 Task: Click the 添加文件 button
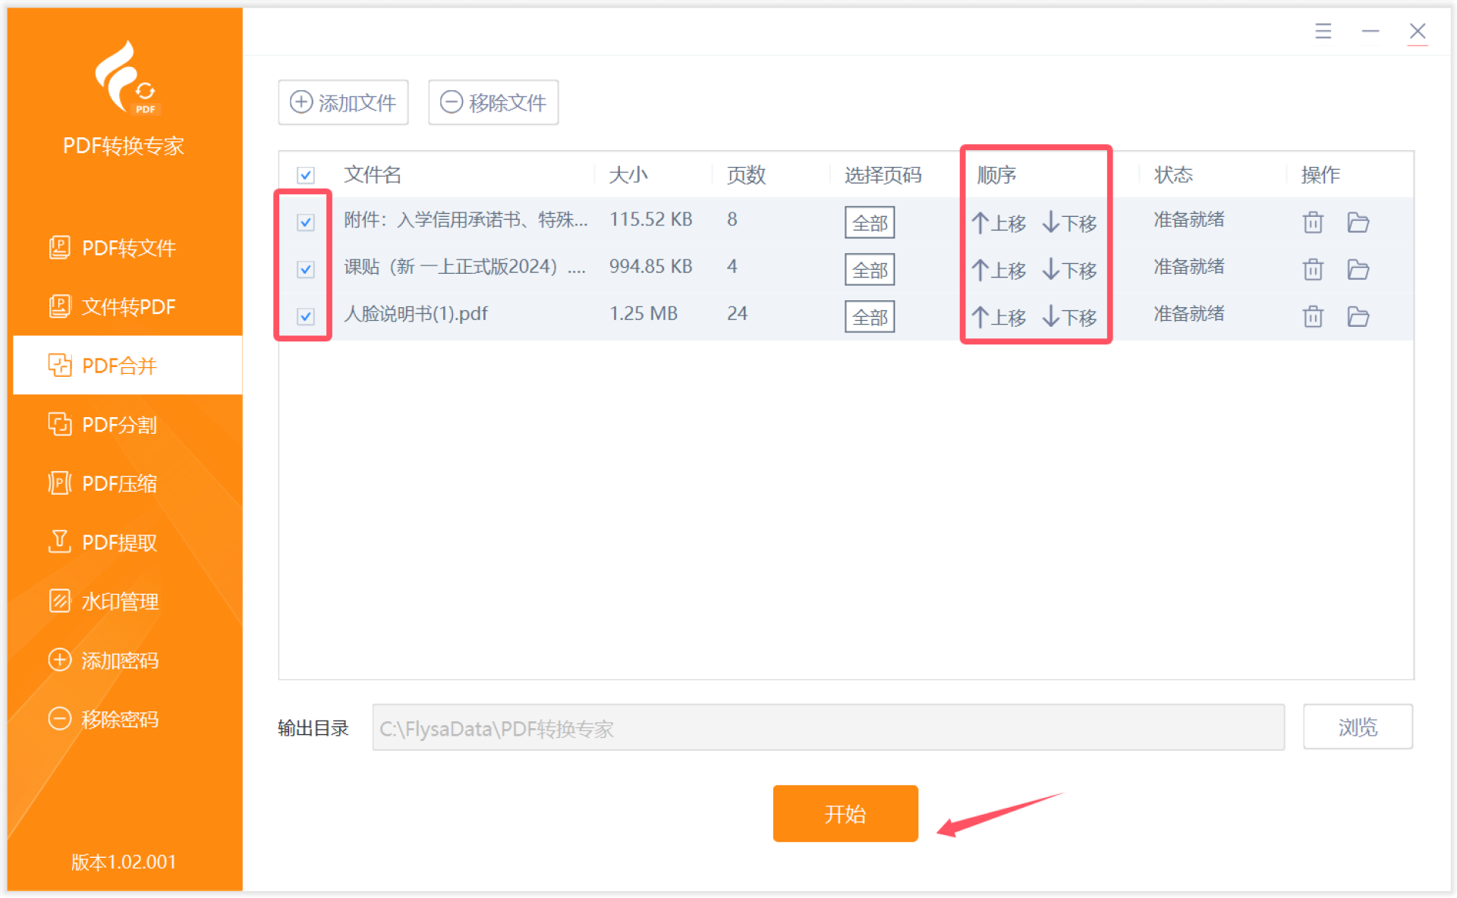point(343,102)
